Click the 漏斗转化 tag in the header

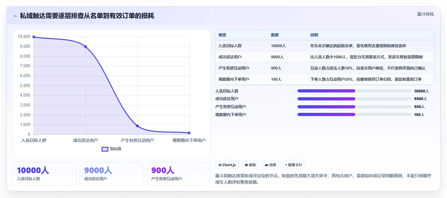[425, 14]
